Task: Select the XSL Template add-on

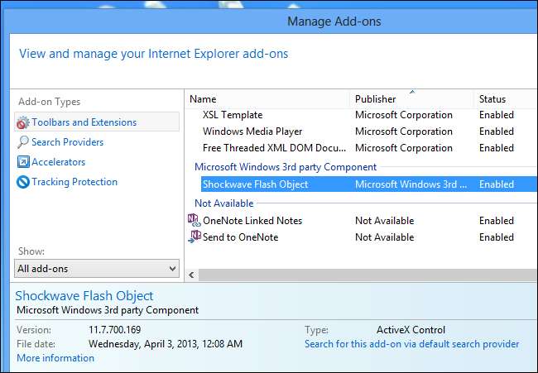Action: click(x=233, y=115)
